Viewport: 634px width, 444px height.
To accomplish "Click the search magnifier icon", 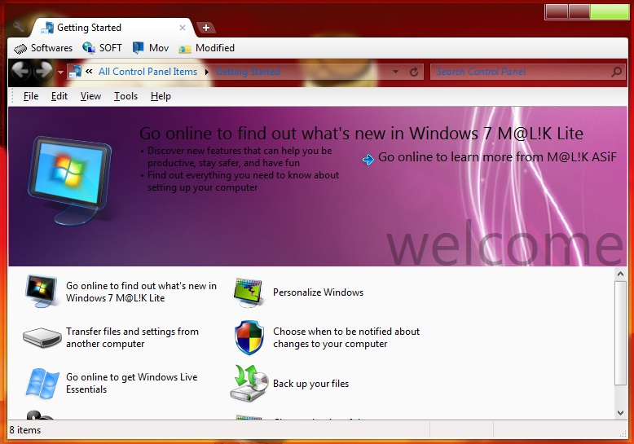I will (617, 72).
